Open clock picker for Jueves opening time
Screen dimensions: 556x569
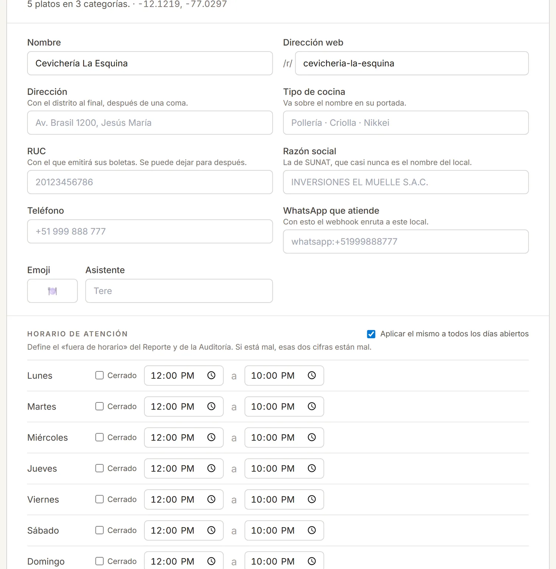[211, 468]
